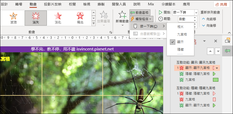Click the slide title isvincent.pixnet.net banner
Image resolution: width=233 pixels, height=114 pixels.
pos(82,49)
